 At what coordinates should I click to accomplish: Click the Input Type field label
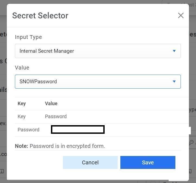click(x=28, y=37)
